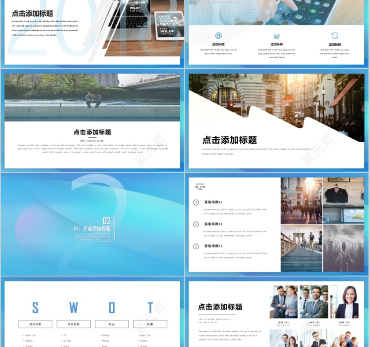This screenshot has height=347, width=370.
Task: Click the circled arrow beside 添加标题03
Action: coord(196,246)
